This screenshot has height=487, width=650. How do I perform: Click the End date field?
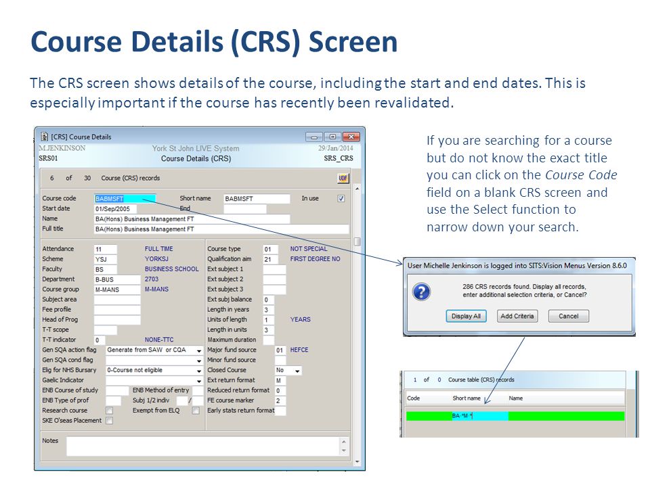pos(245,209)
